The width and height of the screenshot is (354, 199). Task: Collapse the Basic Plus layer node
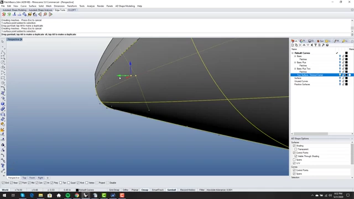[x=295, y=62]
